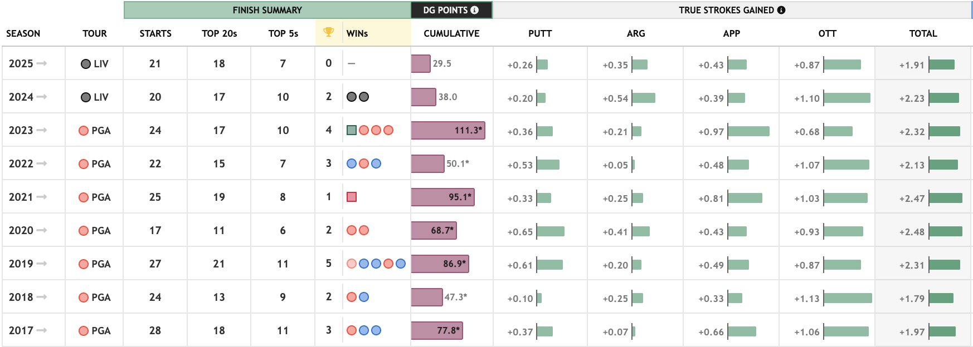Screen dimensions: 973x347
Task: Click the DG POINTS info icon
Action: [475, 10]
